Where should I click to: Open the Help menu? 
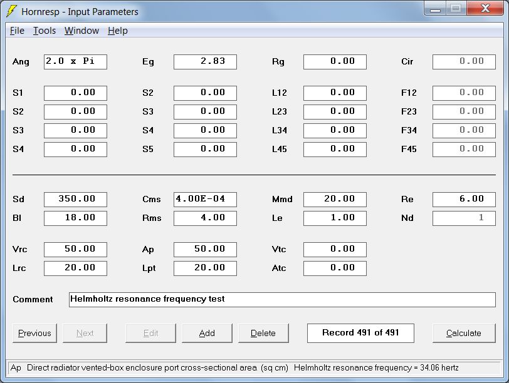[117, 31]
